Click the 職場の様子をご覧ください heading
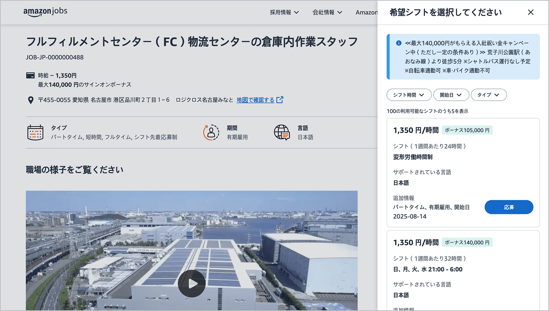This screenshot has height=311, width=549. (75, 170)
